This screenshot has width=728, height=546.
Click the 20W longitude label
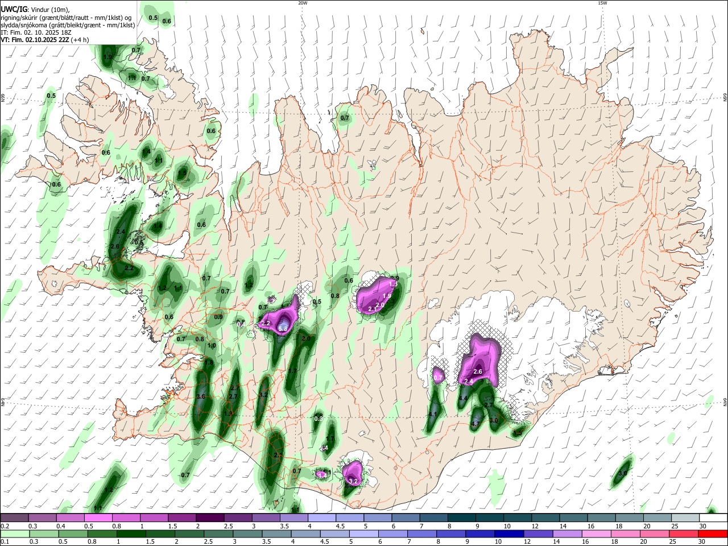(303, 3)
